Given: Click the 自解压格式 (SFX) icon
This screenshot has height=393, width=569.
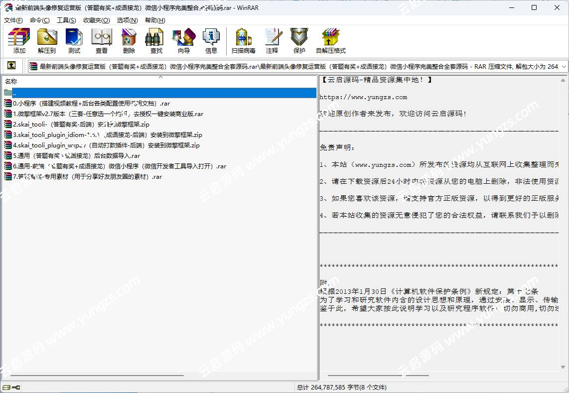Looking at the screenshot, I should pos(330,40).
